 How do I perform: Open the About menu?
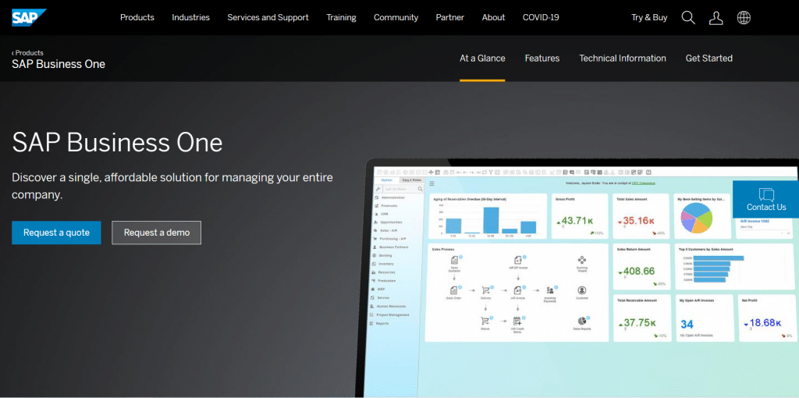click(493, 17)
